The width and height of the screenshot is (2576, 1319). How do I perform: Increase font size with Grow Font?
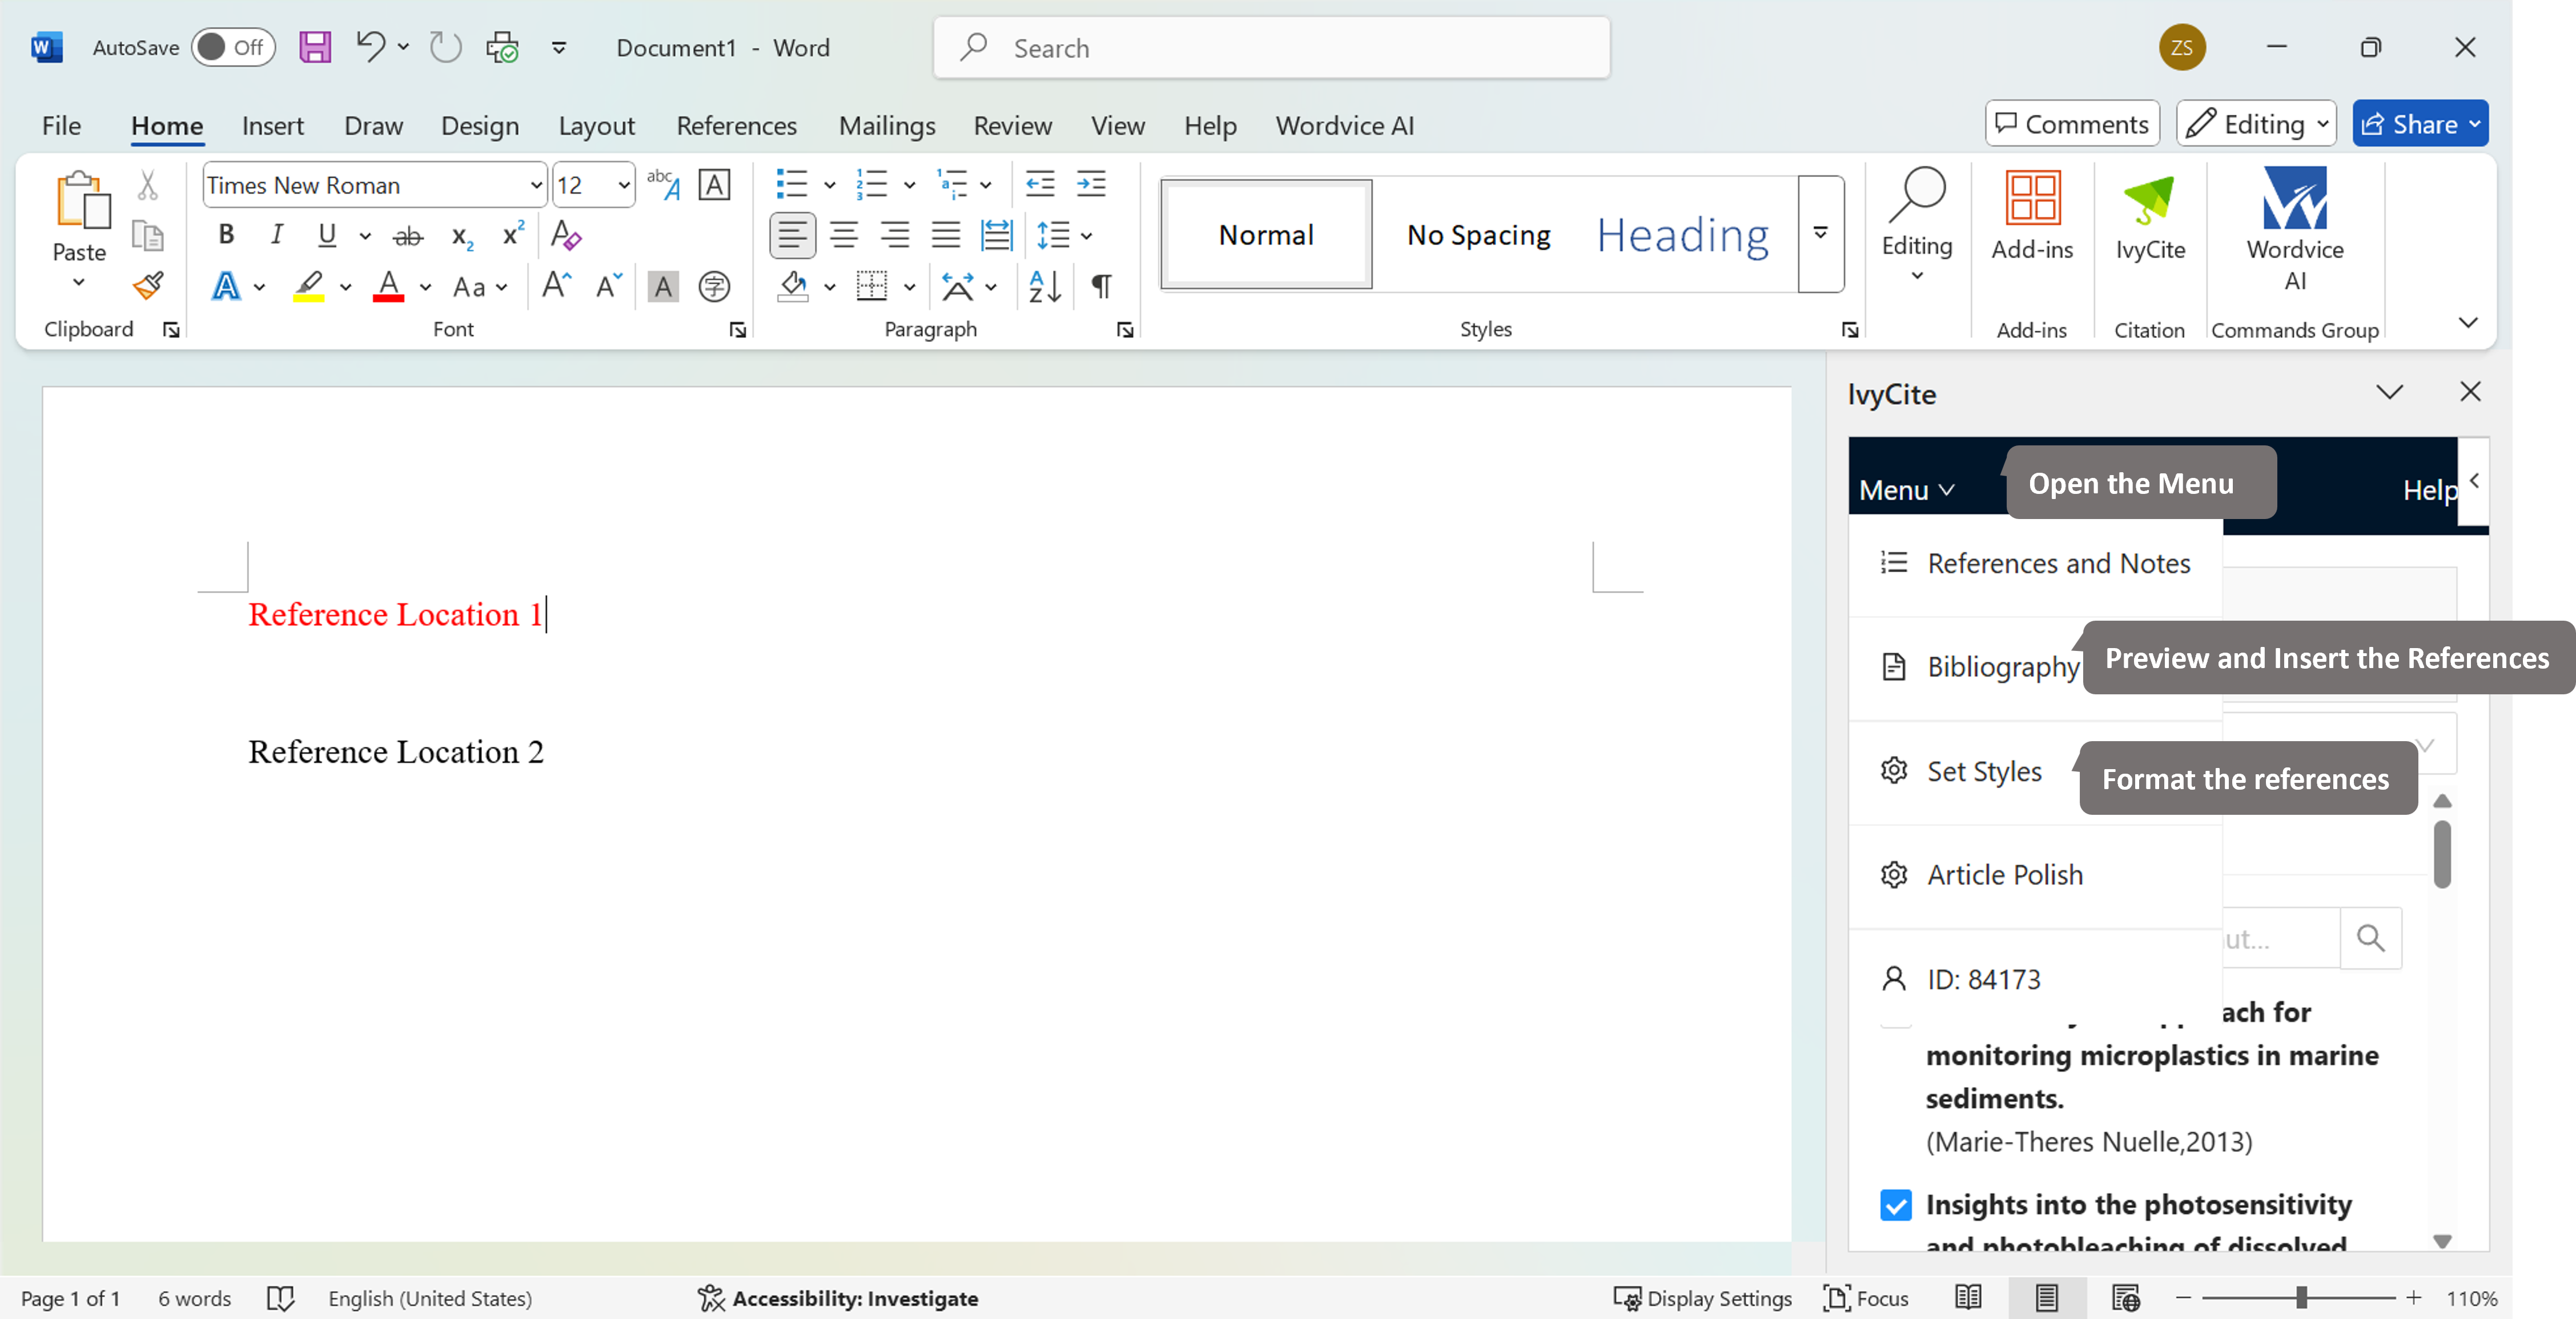tap(556, 287)
